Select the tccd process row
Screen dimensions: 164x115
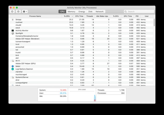point(81,44)
